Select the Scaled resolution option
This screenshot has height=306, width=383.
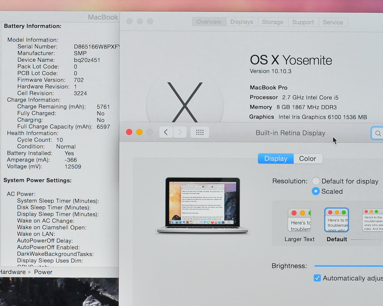click(x=316, y=191)
